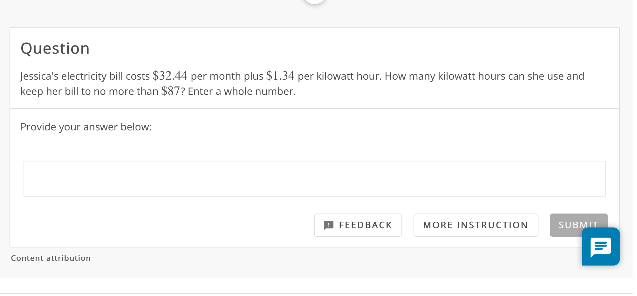This screenshot has width=637, height=296.
Task: Click the $87 bill limit value
Action: (x=171, y=91)
